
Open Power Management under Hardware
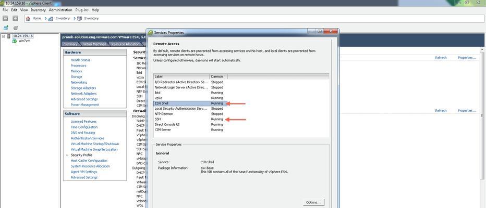[x=84, y=105]
